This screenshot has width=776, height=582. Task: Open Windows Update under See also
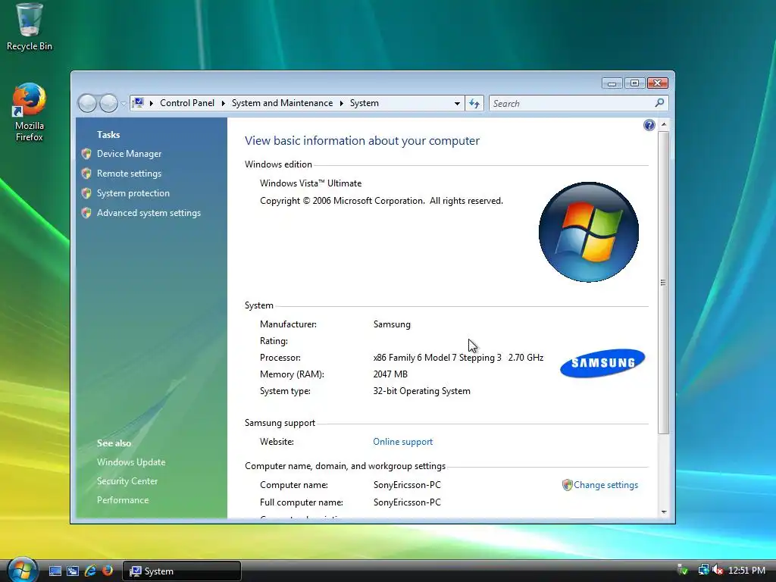(131, 462)
